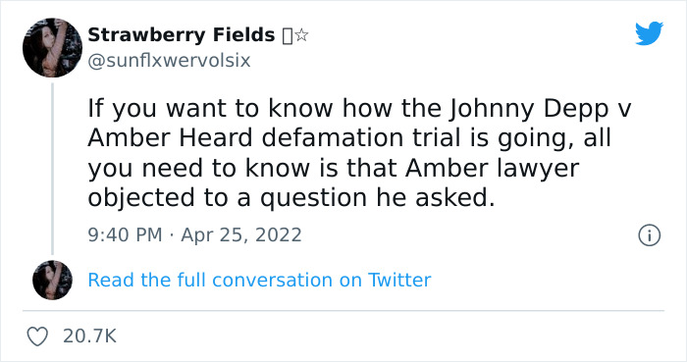687x362 pixels.
Task: Click the tweet's last line 'objected to a question'
Action: [x=228, y=198]
